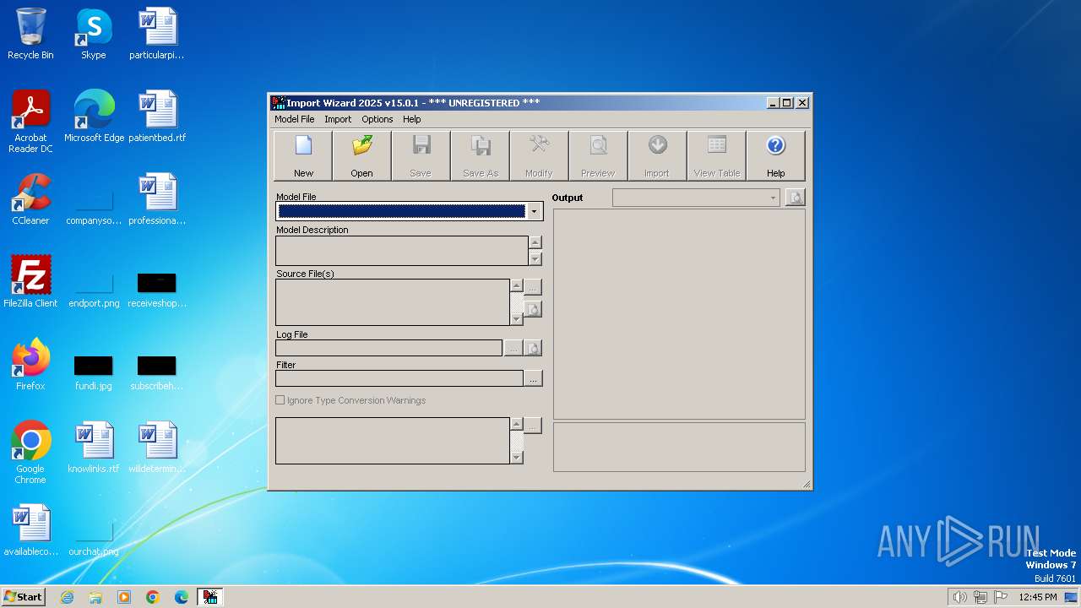Toggle Ignore Type Conversion Warnings checkbox
1081x608 pixels.
point(280,400)
